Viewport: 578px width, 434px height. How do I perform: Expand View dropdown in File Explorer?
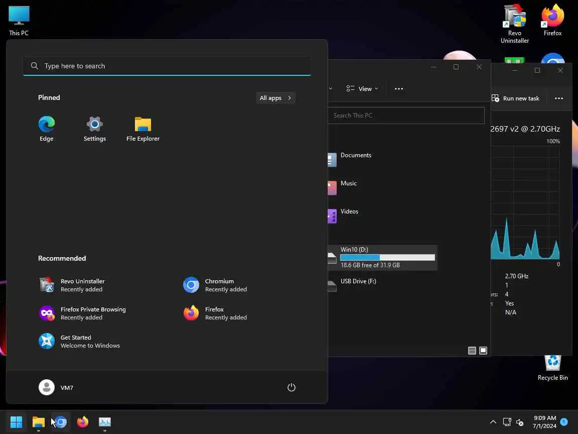click(x=362, y=88)
